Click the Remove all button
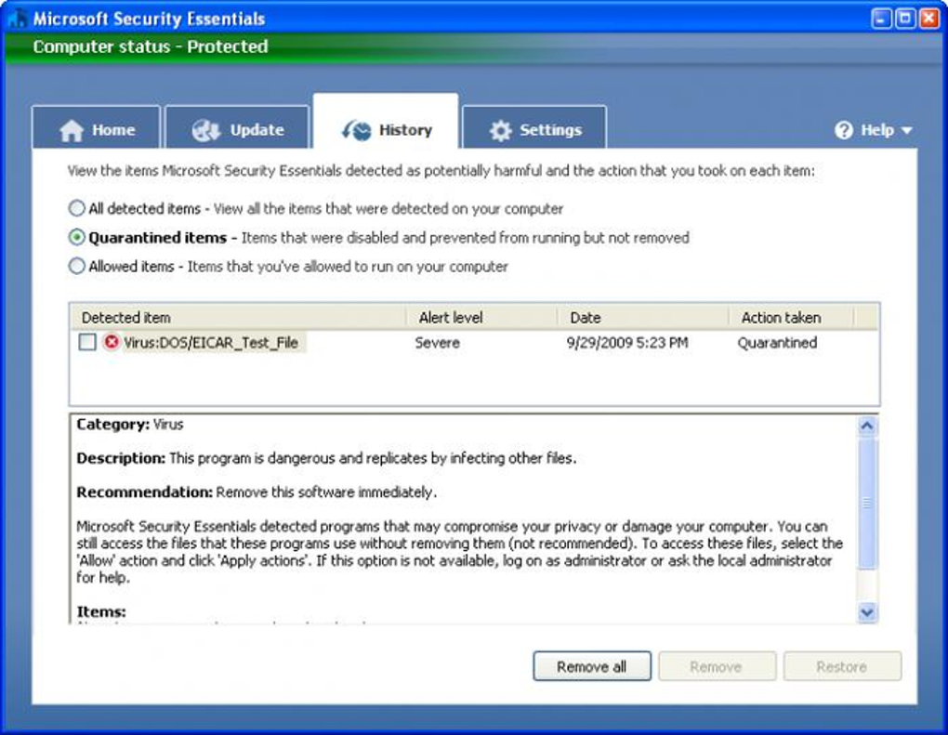The height and width of the screenshot is (735, 948). pyautogui.click(x=592, y=666)
